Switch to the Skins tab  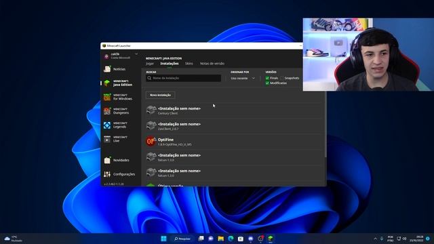pos(189,63)
